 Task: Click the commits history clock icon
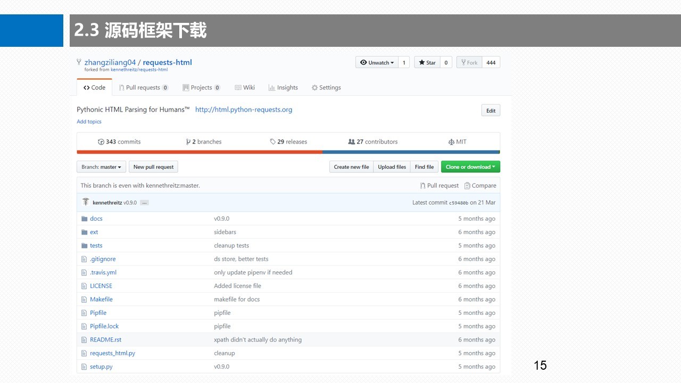(x=101, y=141)
